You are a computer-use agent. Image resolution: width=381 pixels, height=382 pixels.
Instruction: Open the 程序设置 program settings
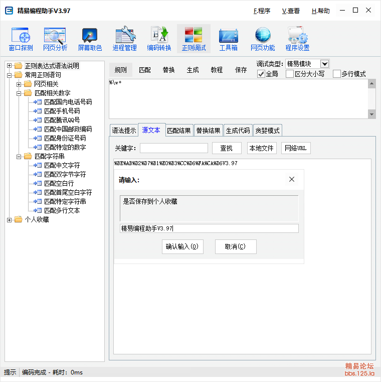click(297, 39)
